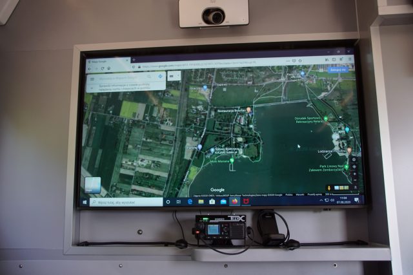Image resolution: width=413 pixels, height=275 pixels.
Task: Collapse imagery strip with double chevron
Action: tap(356, 187)
